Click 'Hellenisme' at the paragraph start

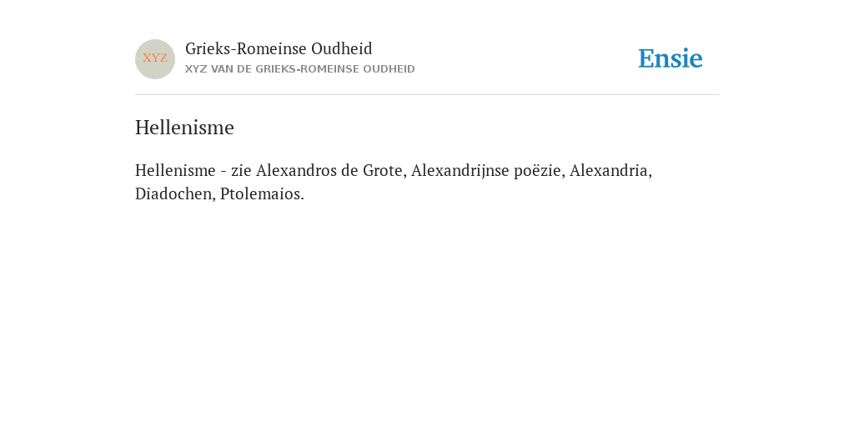tap(175, 170)
